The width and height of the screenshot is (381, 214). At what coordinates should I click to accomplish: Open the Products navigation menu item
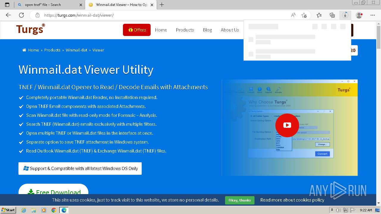coord(185,30)
